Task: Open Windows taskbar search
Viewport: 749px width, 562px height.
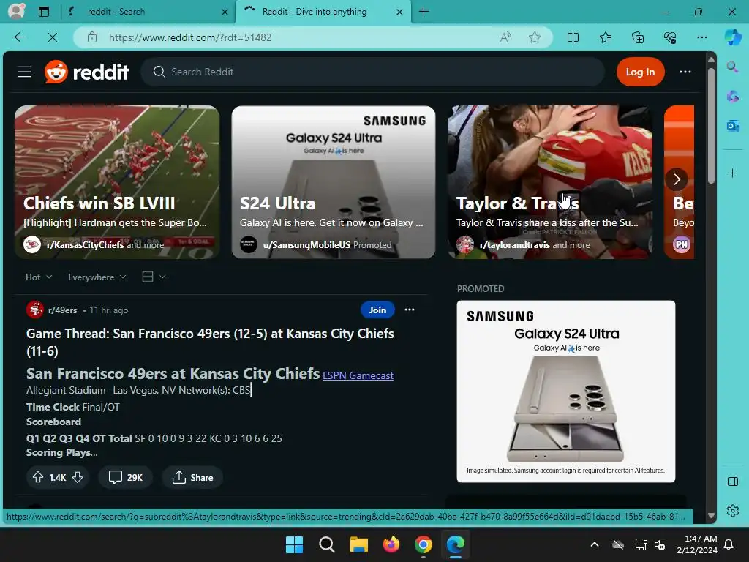Action: (327, 544)
